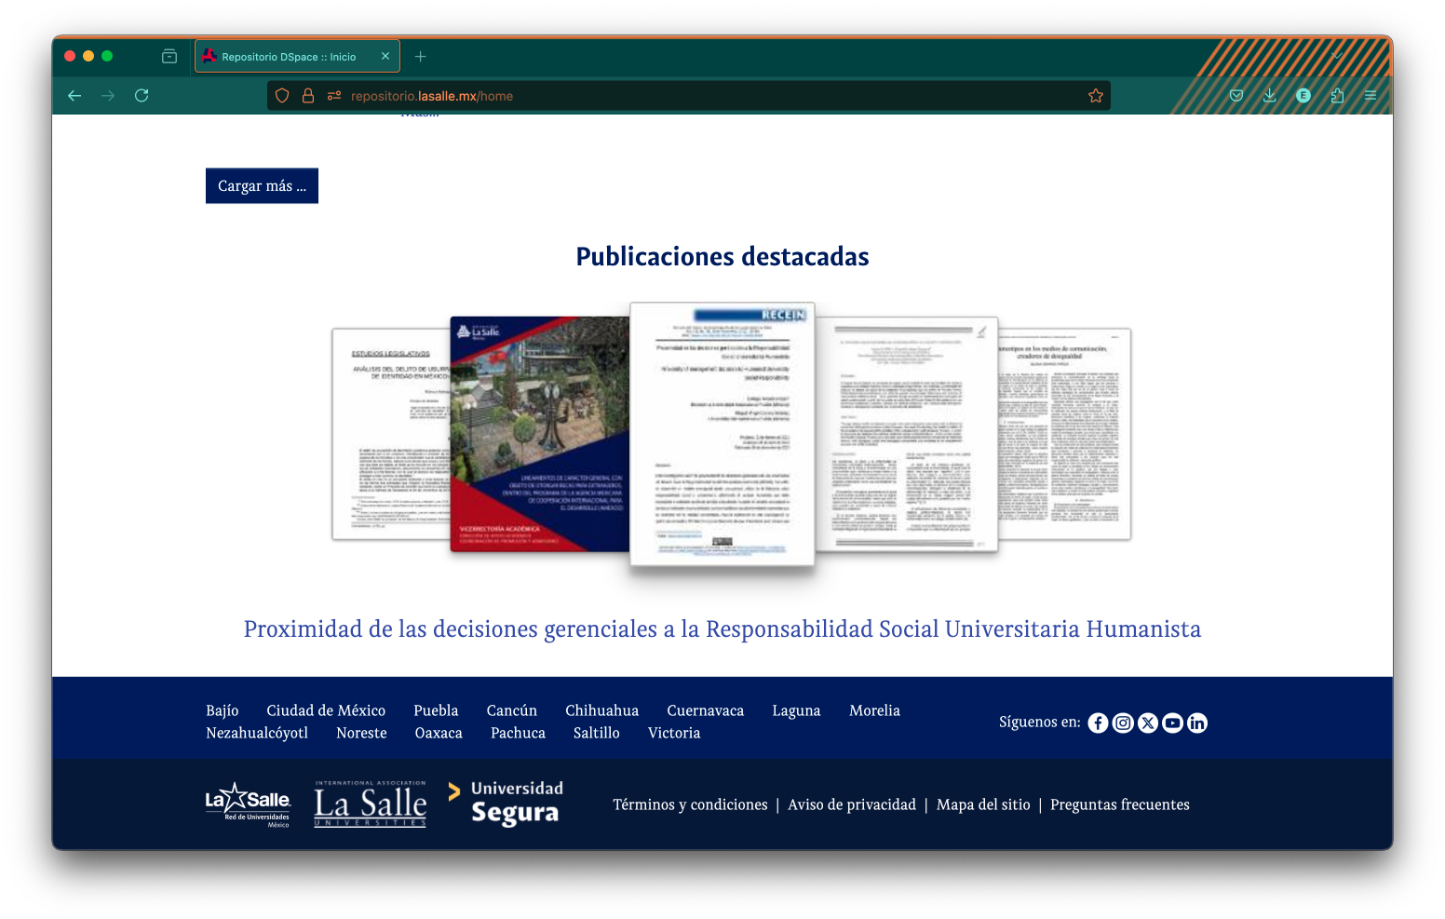Click the X (Twitter) icon
The image size is (1445, 919).
coord(1148,723)
